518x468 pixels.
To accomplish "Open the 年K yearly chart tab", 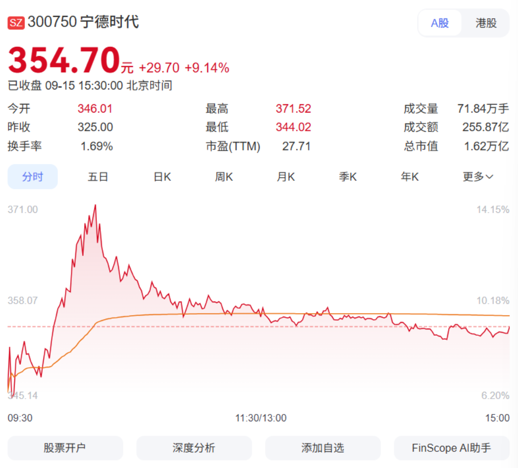I will coord(409,177).
